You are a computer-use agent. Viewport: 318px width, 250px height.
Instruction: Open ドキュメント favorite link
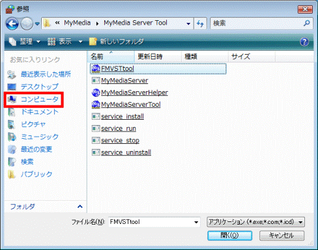pyautogui.click(x=40, y=112)
